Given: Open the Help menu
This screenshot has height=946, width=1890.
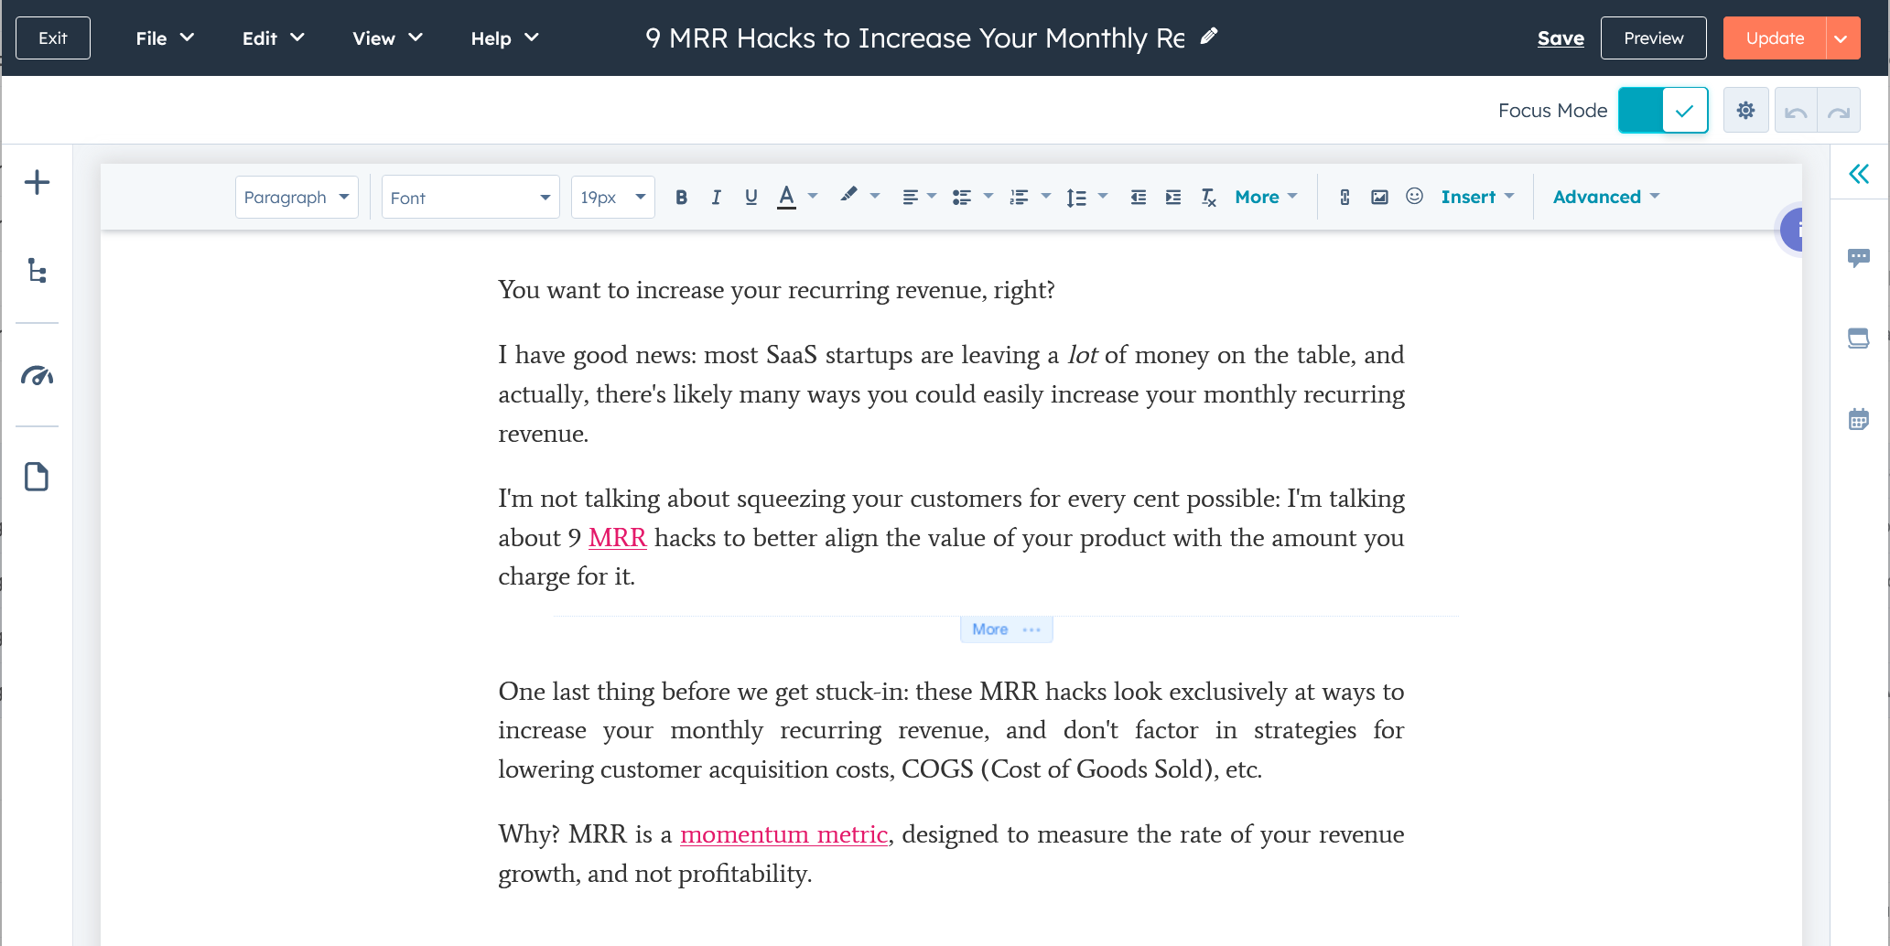Looking at the screenshot, I should [x=504, y=38].
